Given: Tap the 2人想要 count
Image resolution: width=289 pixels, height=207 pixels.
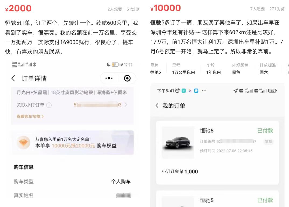Looking at the screenshot, I should point(115,9).
